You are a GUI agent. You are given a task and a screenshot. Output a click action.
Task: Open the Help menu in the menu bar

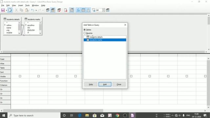pyautogui.click(x=43, y=6)
